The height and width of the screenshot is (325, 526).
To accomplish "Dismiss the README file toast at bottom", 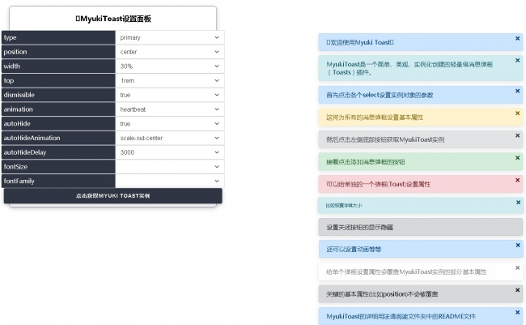I will pos(517,312).
